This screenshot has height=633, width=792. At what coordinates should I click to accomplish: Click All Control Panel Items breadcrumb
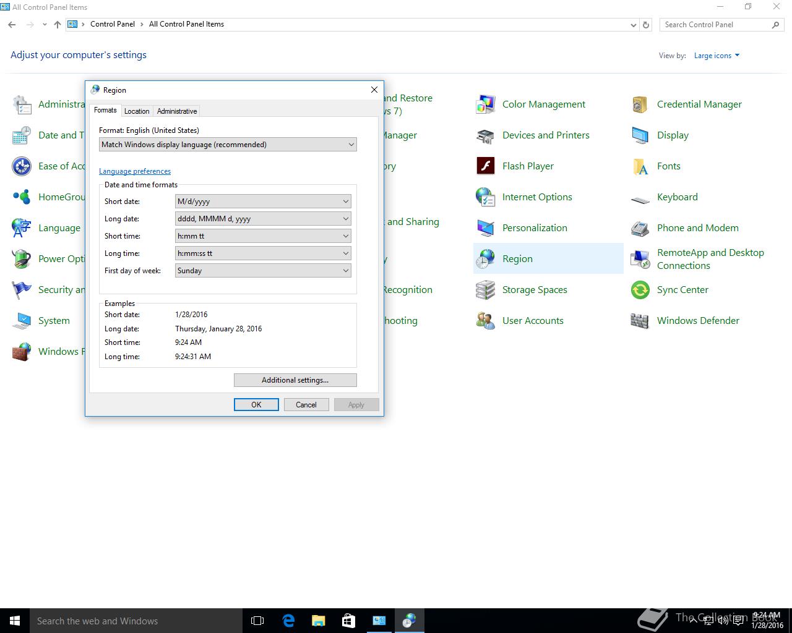(x=186, y=24)
